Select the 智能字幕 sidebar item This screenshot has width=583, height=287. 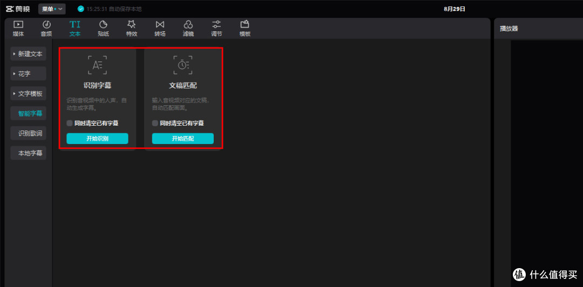(x=28, y=113)
